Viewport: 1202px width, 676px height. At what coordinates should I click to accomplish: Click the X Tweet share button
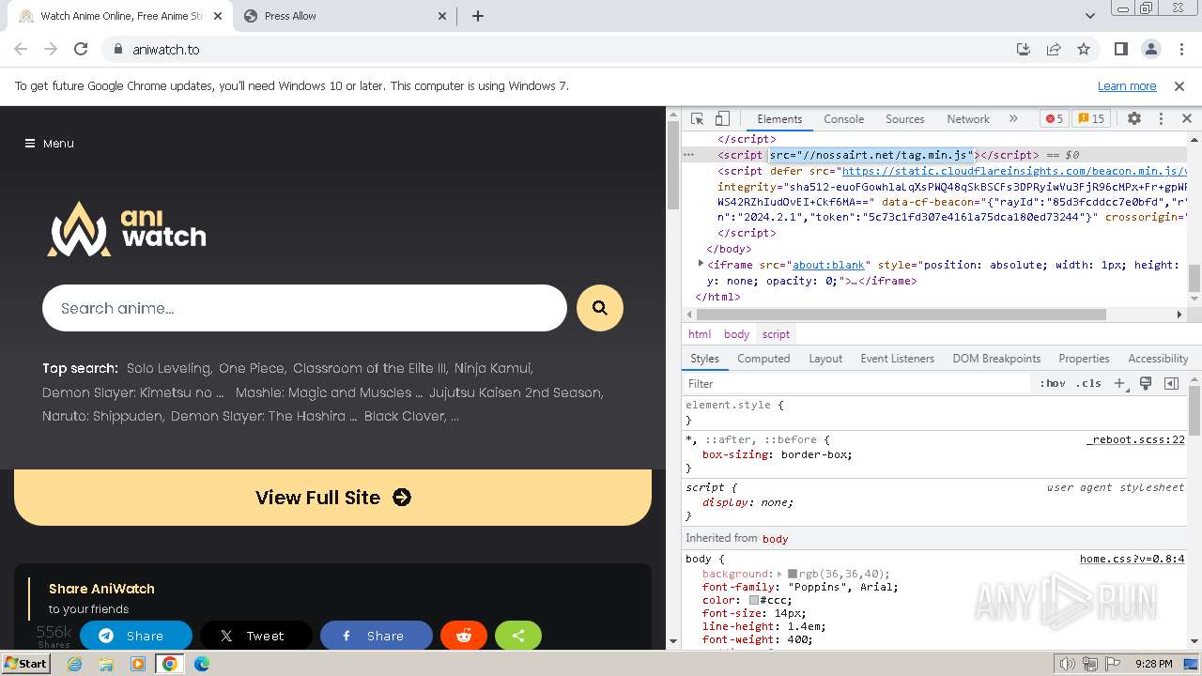click(x=255, y=636)
